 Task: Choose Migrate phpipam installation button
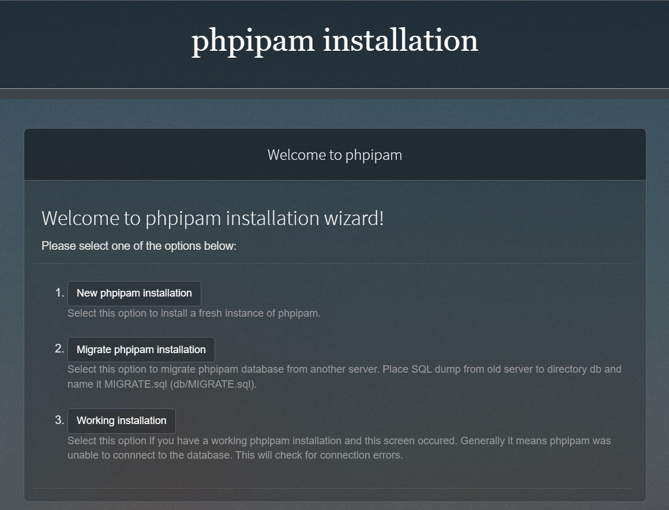(141, 350)
